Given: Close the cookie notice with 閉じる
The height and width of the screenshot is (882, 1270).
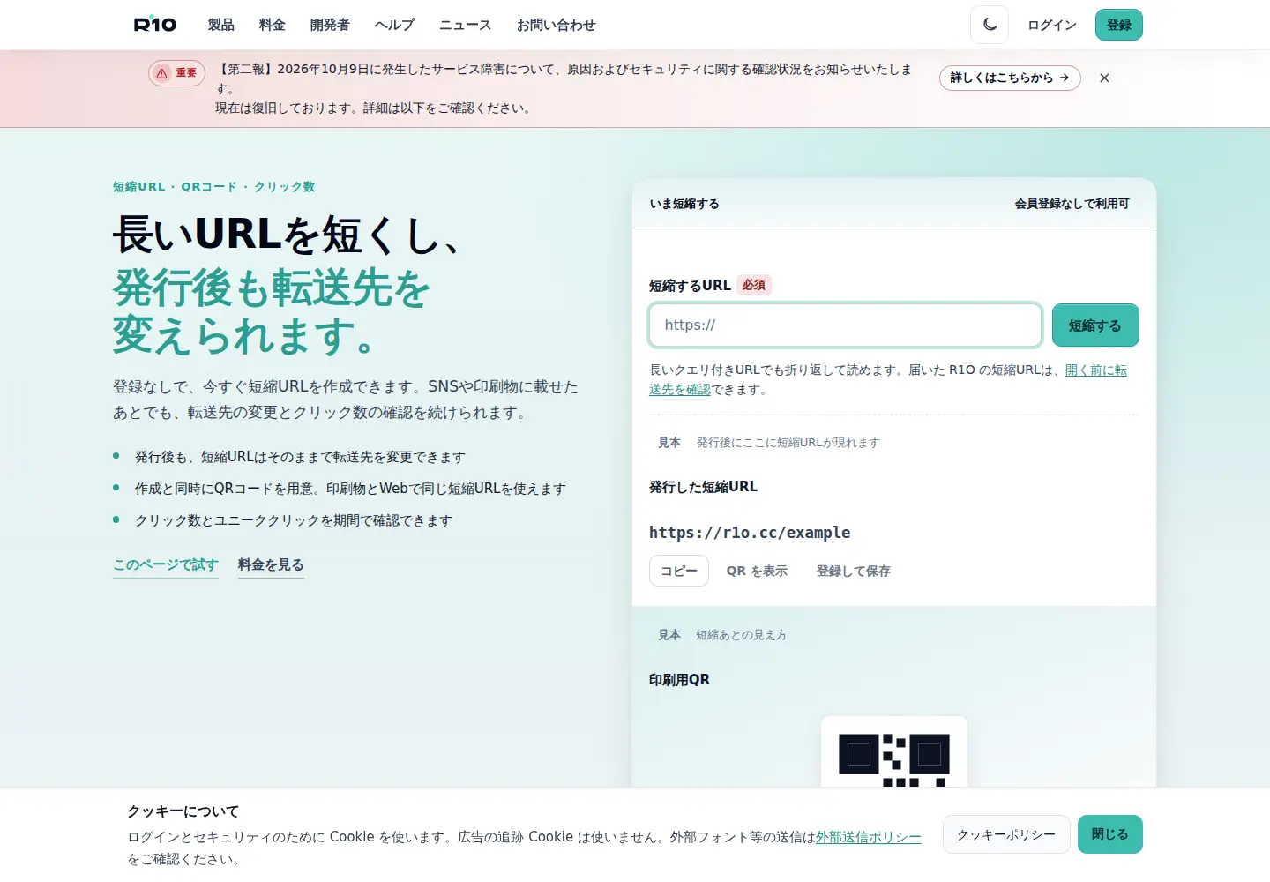Looking at the screenshot, I should (x=1110, y=834).
